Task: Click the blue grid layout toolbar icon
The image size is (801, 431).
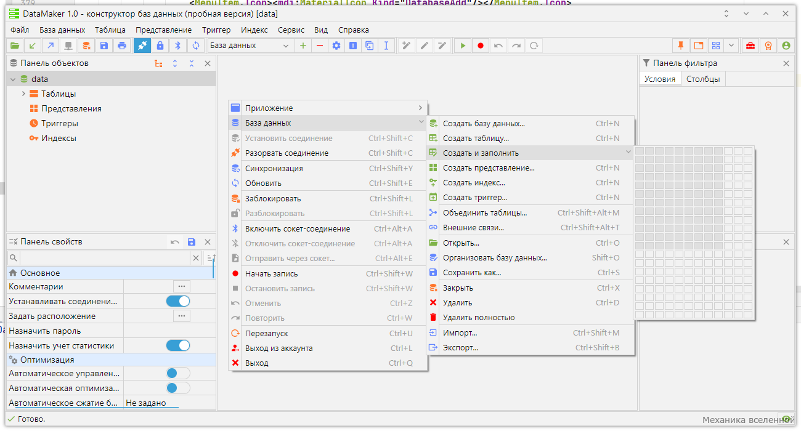Action: 715,46
